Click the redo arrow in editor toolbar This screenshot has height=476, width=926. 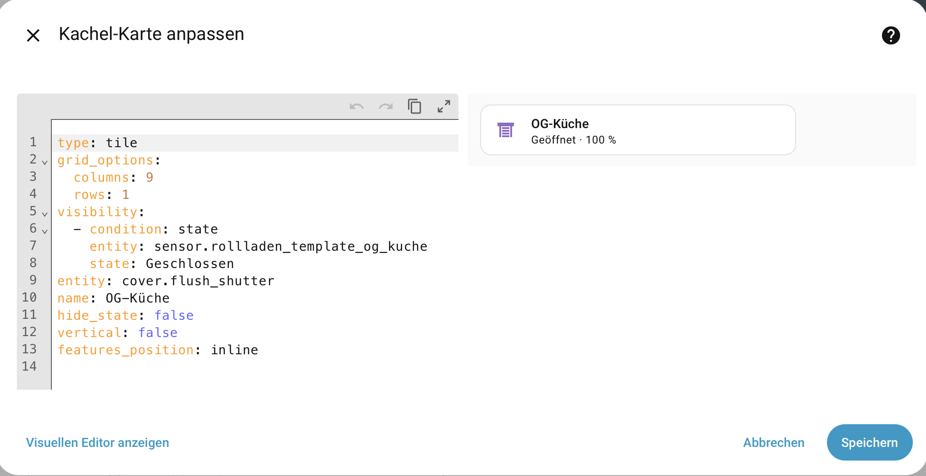[x=386, y=107]
